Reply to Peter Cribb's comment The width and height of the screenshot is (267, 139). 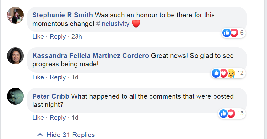click(x=58, y=118)
